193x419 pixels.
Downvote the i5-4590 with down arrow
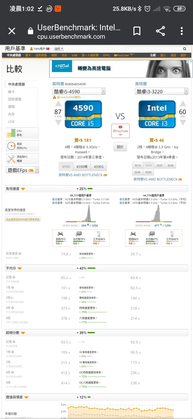tap(58, 122)
